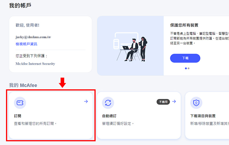Click the 歡迎, 使用者! greeting text
The height and width of the screenshot is (145, 229).
tap(27, 25)
